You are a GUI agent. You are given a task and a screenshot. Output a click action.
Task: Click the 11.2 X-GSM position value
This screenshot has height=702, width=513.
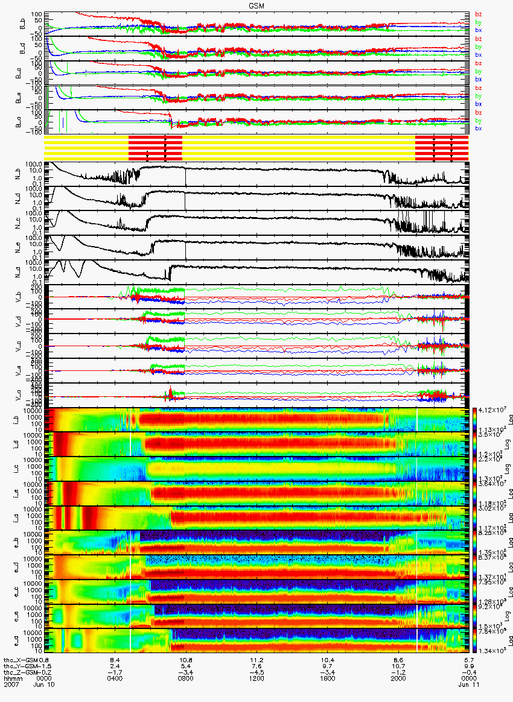pos(256,660)
